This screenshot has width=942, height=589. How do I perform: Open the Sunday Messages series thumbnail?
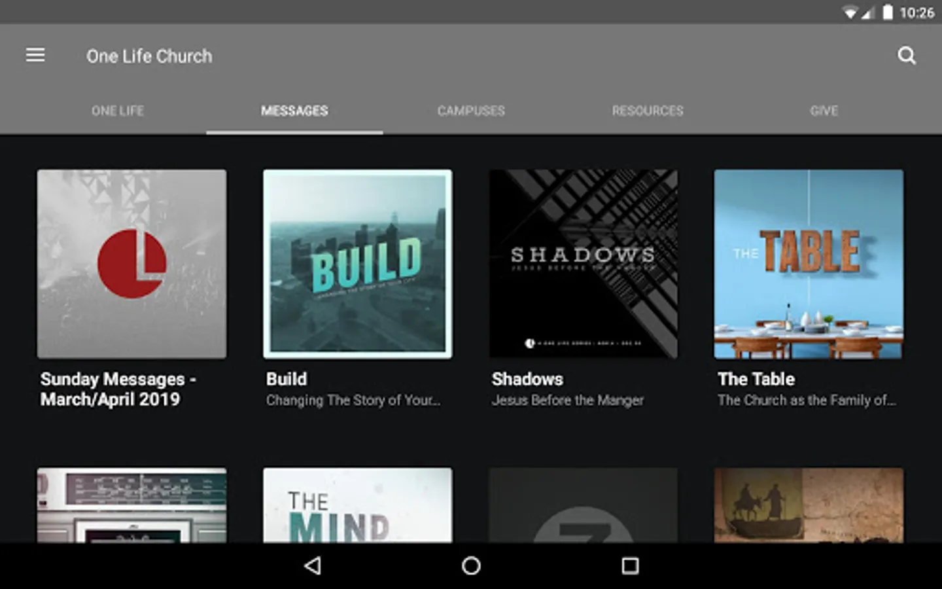tap(132, 264)
